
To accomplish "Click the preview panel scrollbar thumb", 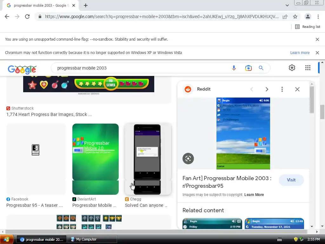I will pos(312,99).
